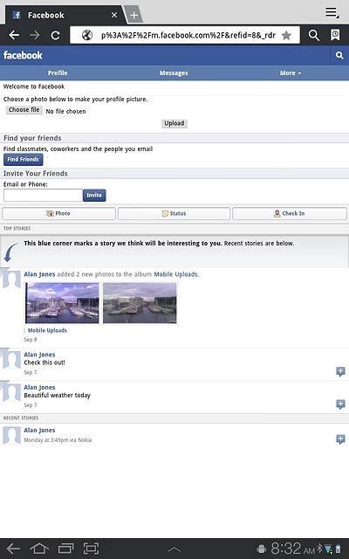This screenshot has height=559, width=349.
Task: Comment icon on the 'via Nokia' post
Action: pyautogui.click(x=340, y=439)
